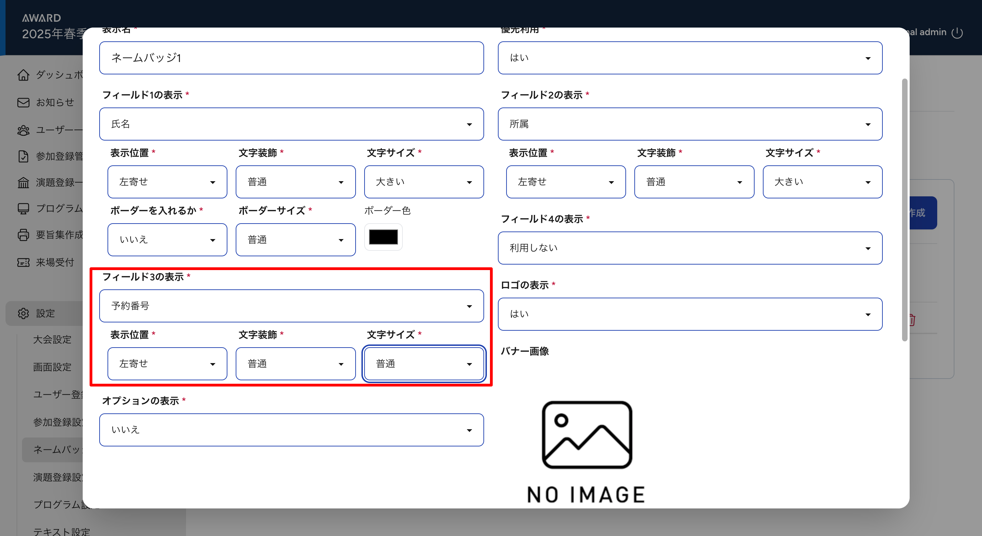Click the お知らせ envelope icon
The height and width of the screenshot is (536, 982).
click(23, 103)
